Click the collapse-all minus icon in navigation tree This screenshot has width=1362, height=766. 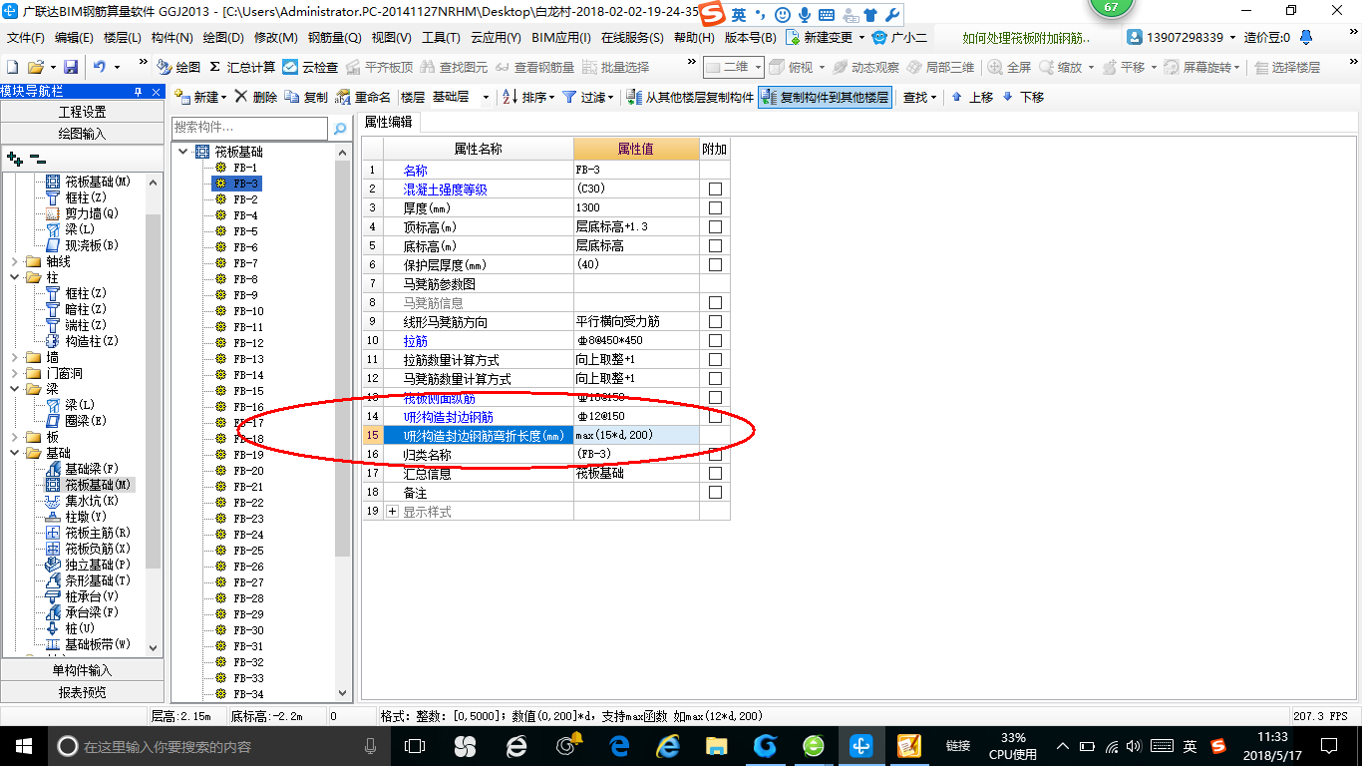click(x=37, y=159)
